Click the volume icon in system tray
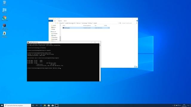 click(x=180, y=106)
